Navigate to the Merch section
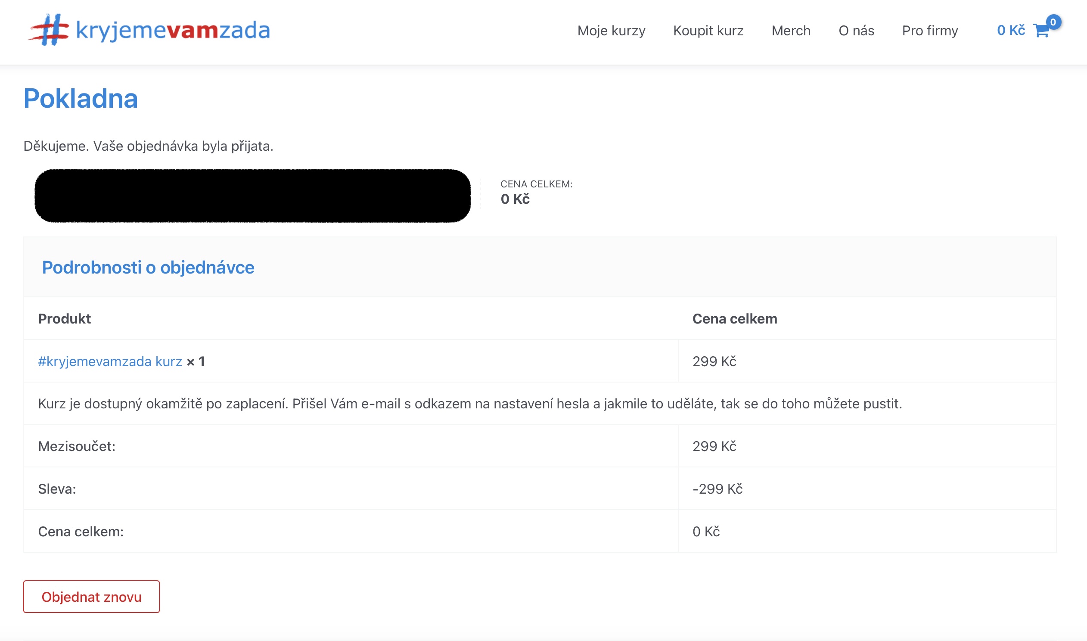This screenshot has height=641, width=1087. tap(791, 31)
